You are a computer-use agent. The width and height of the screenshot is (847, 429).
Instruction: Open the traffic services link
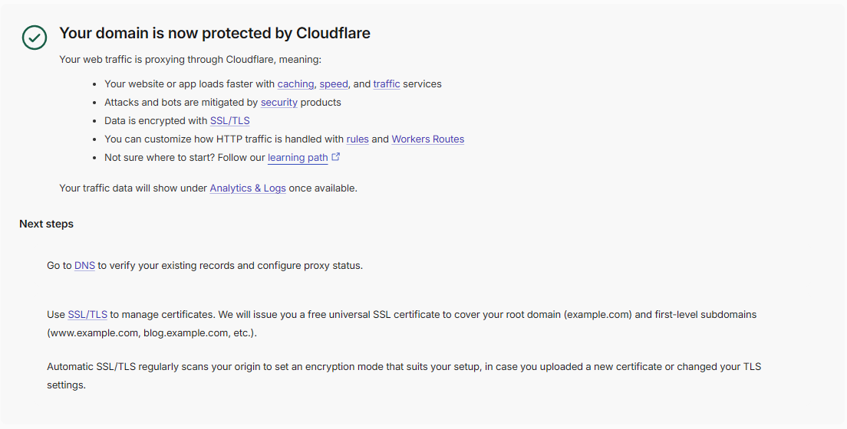[x=386, y=84]
